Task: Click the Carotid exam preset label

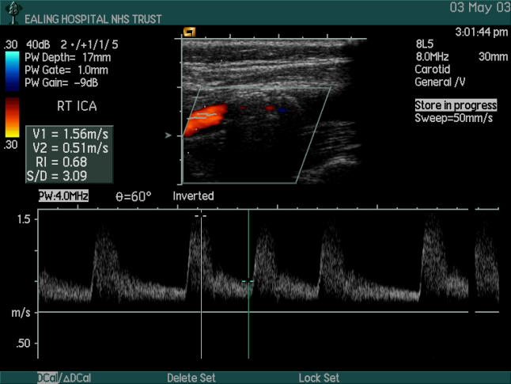Action: [x=433, y=69]
